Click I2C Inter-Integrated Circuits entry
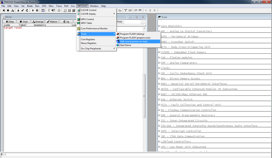The image size is (272, 158). point(184,121)
